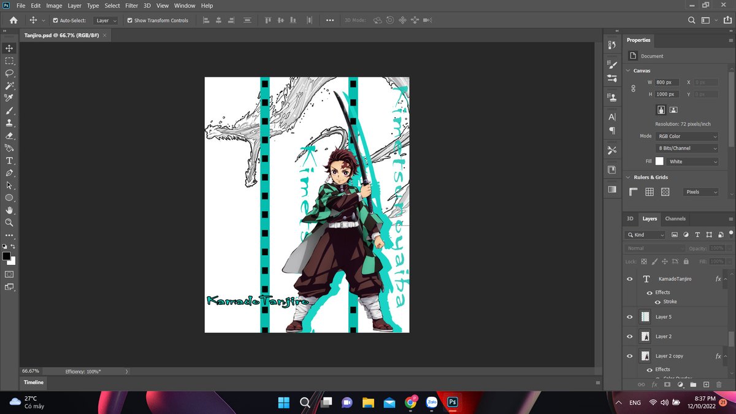Collapse the Canvas section
The height and width of the screenshot is (414, 736).
(628, 71)
